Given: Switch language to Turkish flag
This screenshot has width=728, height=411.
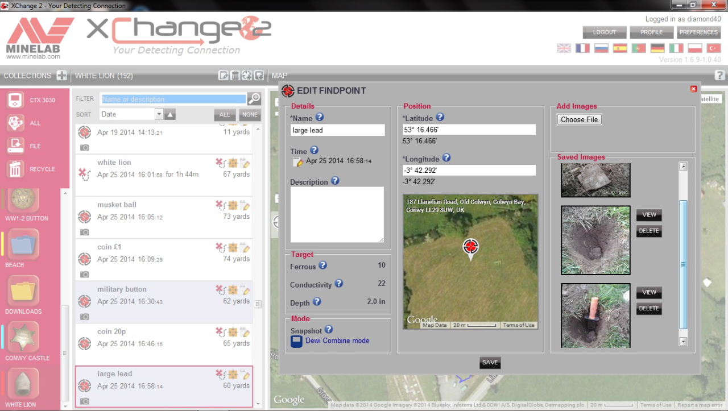Looking at the screenshot, I should pos(714,48).
